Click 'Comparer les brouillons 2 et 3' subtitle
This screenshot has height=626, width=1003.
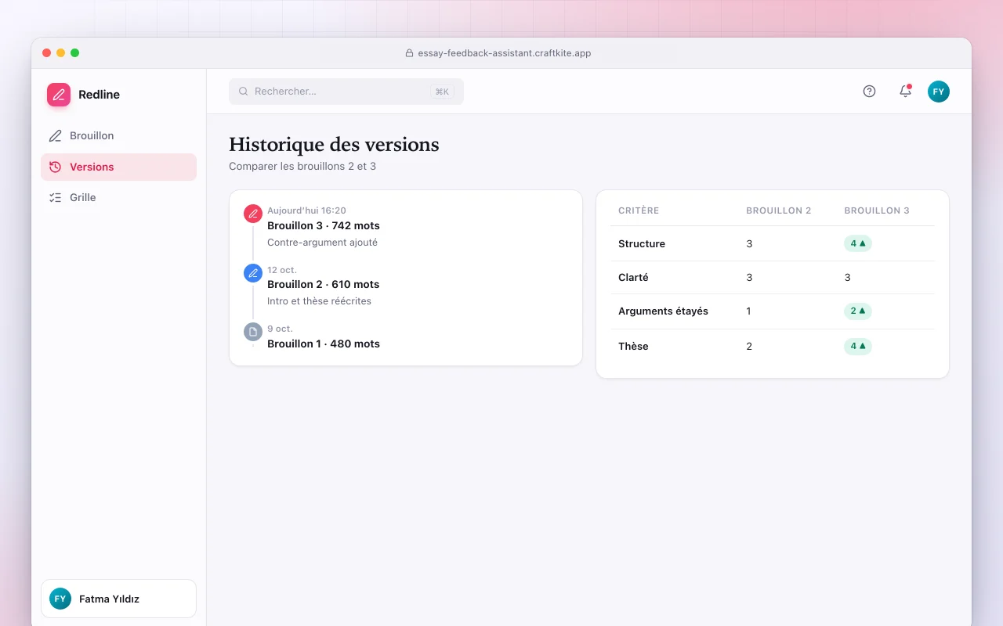pyautogui.click(x=302, y=166)
